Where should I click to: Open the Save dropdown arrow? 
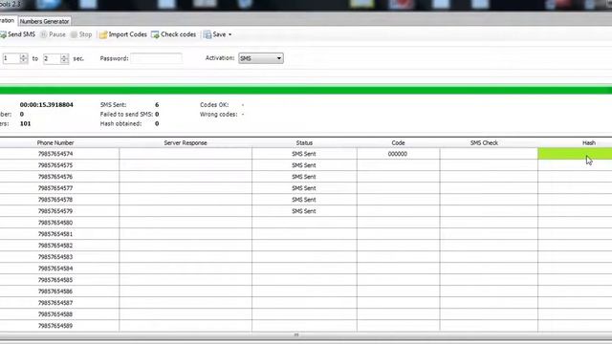coord(229,34)
